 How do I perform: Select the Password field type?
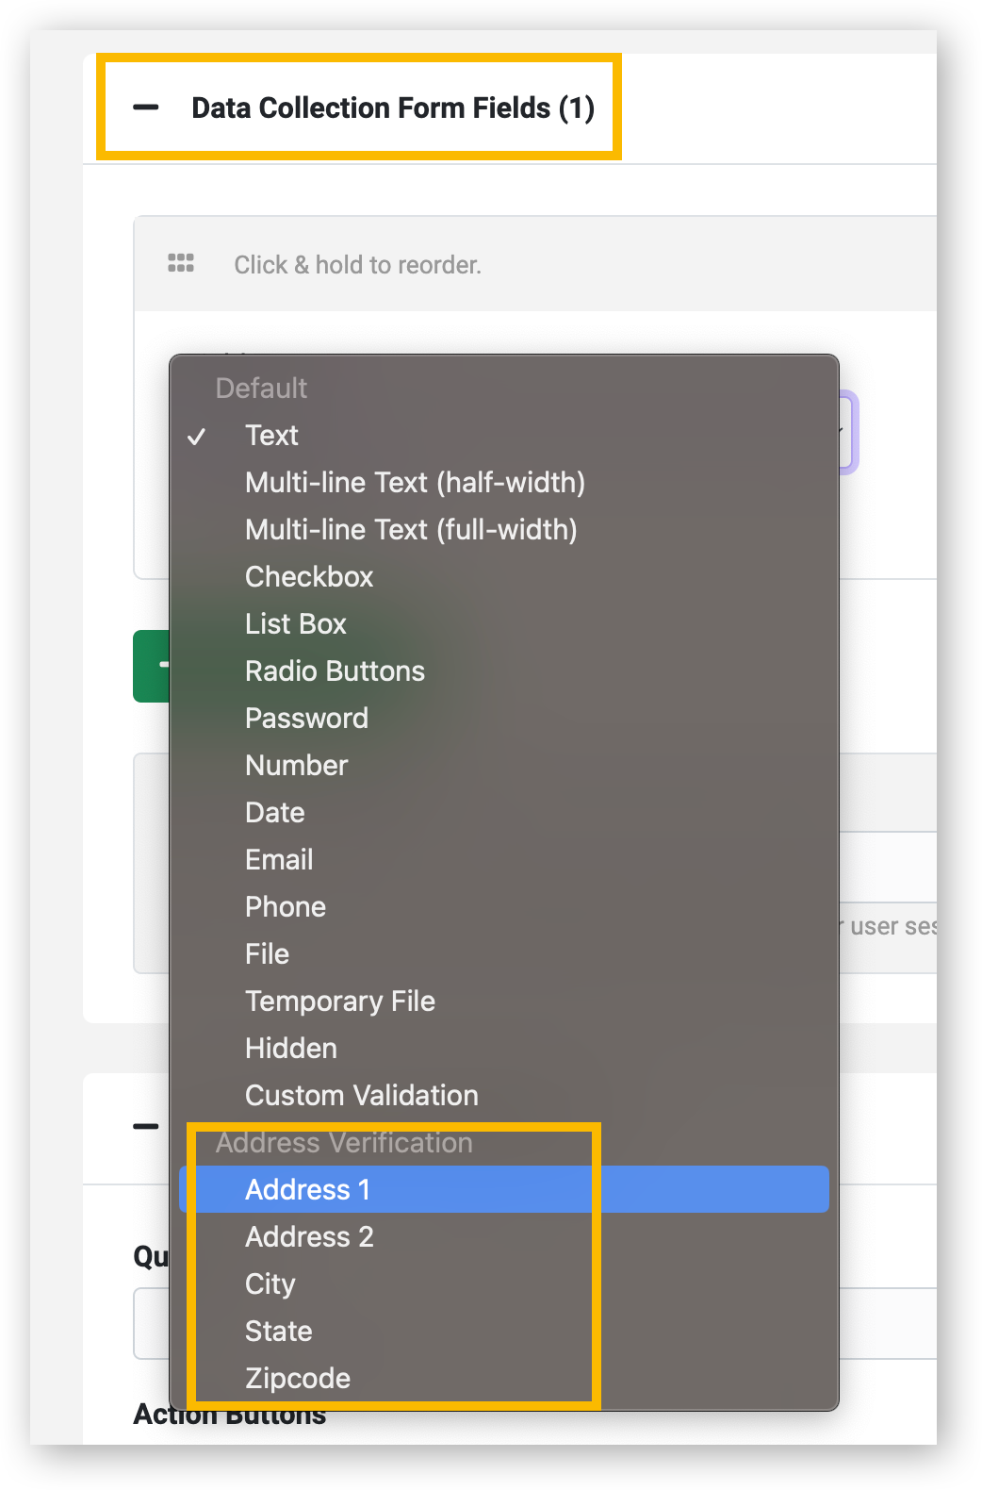(306, 718)
